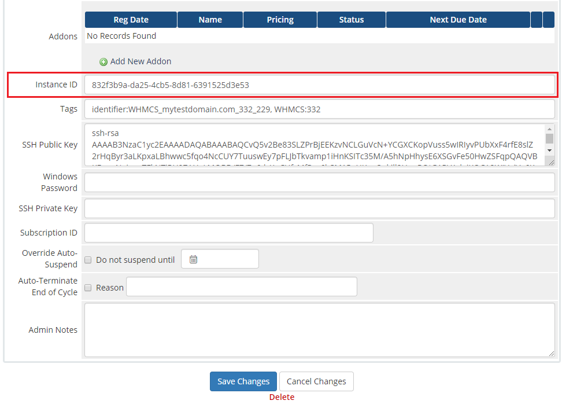Click into the Tags input field
The image size is (562, 404).
click(x=320, y=109)
